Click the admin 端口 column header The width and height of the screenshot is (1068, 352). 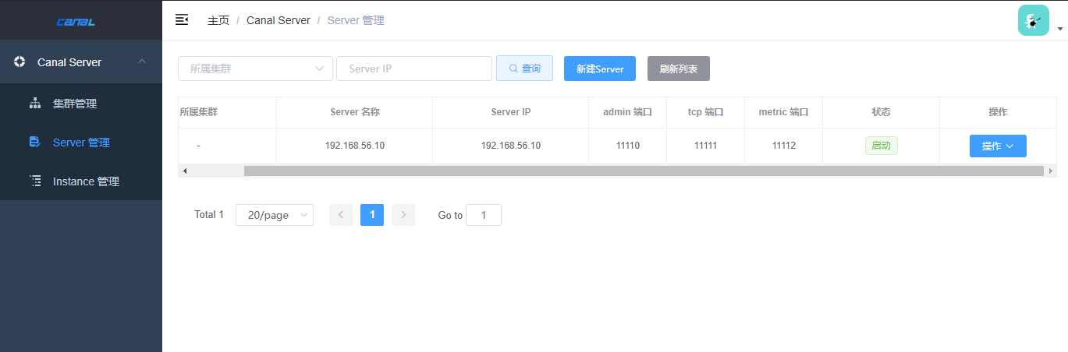627,112
